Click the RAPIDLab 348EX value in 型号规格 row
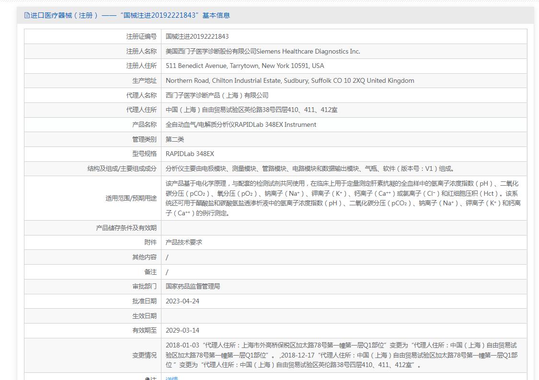The width and height of the screenshot is (539, 380). click(x=190, y=154)
